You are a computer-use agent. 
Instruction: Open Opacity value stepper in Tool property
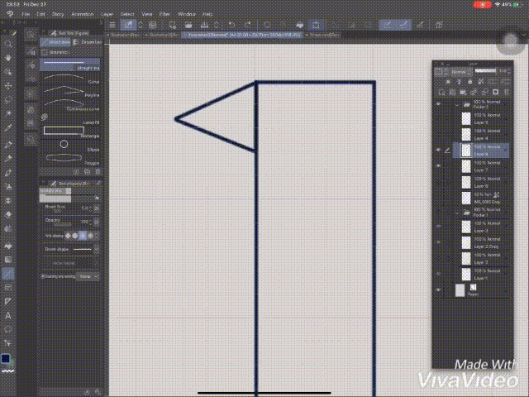click(91, 222)
